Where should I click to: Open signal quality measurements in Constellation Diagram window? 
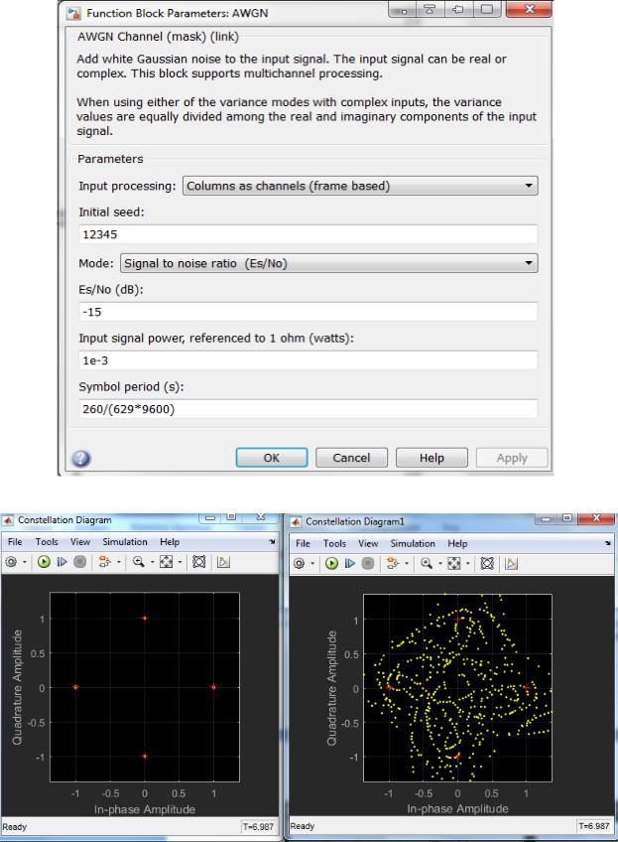(x=224, y=562)
